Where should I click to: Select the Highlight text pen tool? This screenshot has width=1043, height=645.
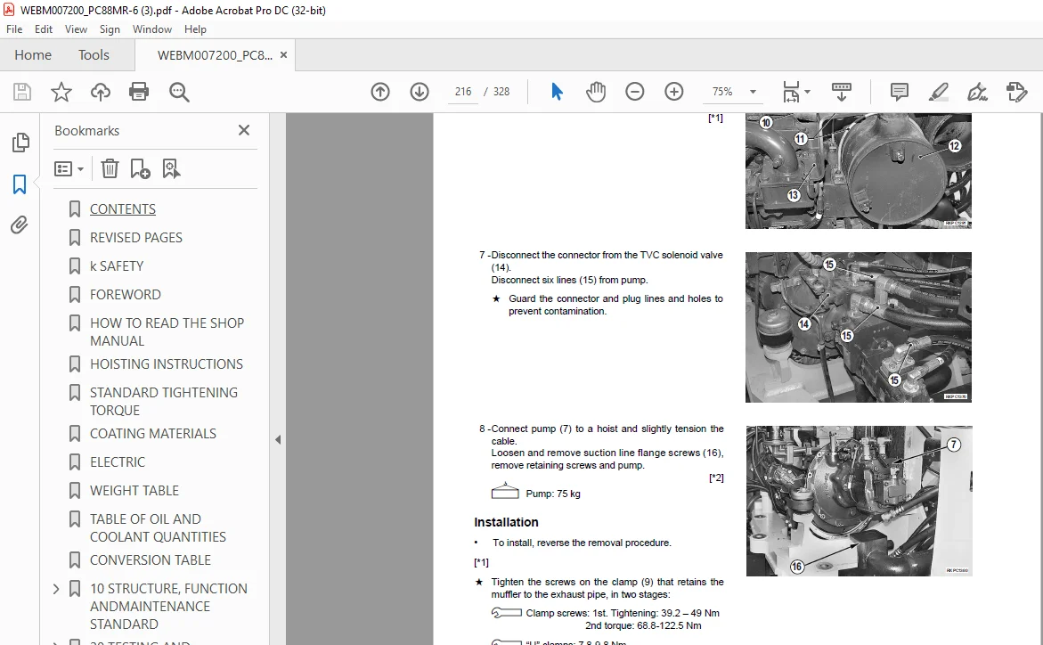click(939, 92)
